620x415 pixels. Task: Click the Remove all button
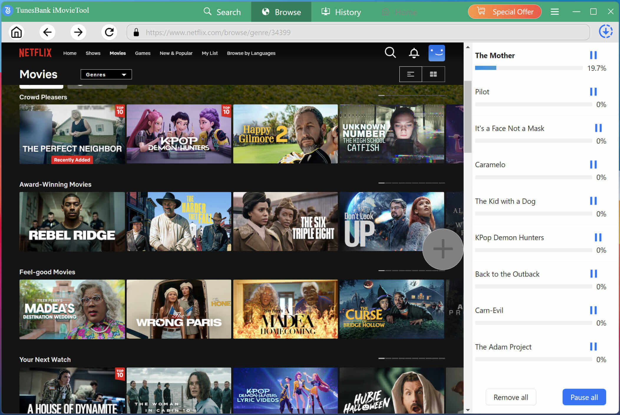(x=511, y=397)
